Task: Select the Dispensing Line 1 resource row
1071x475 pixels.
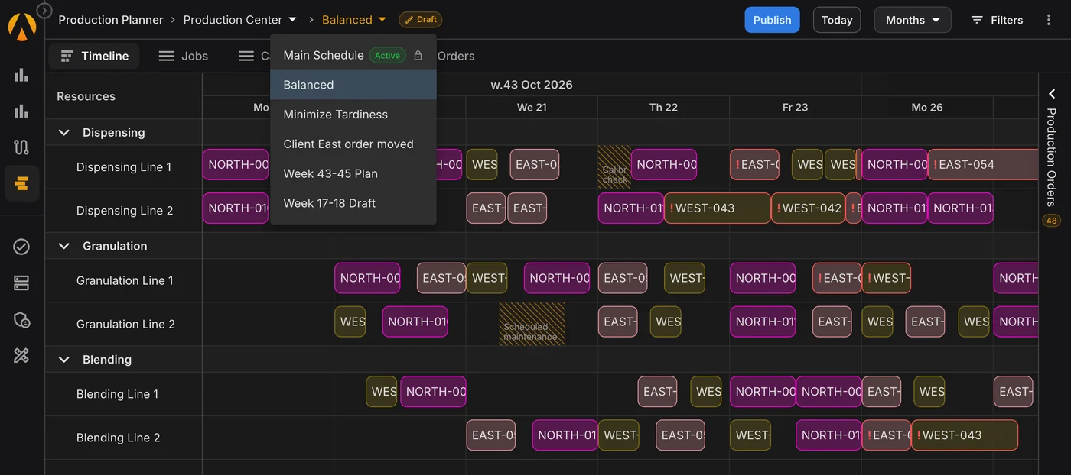Action: pos(124,167)
